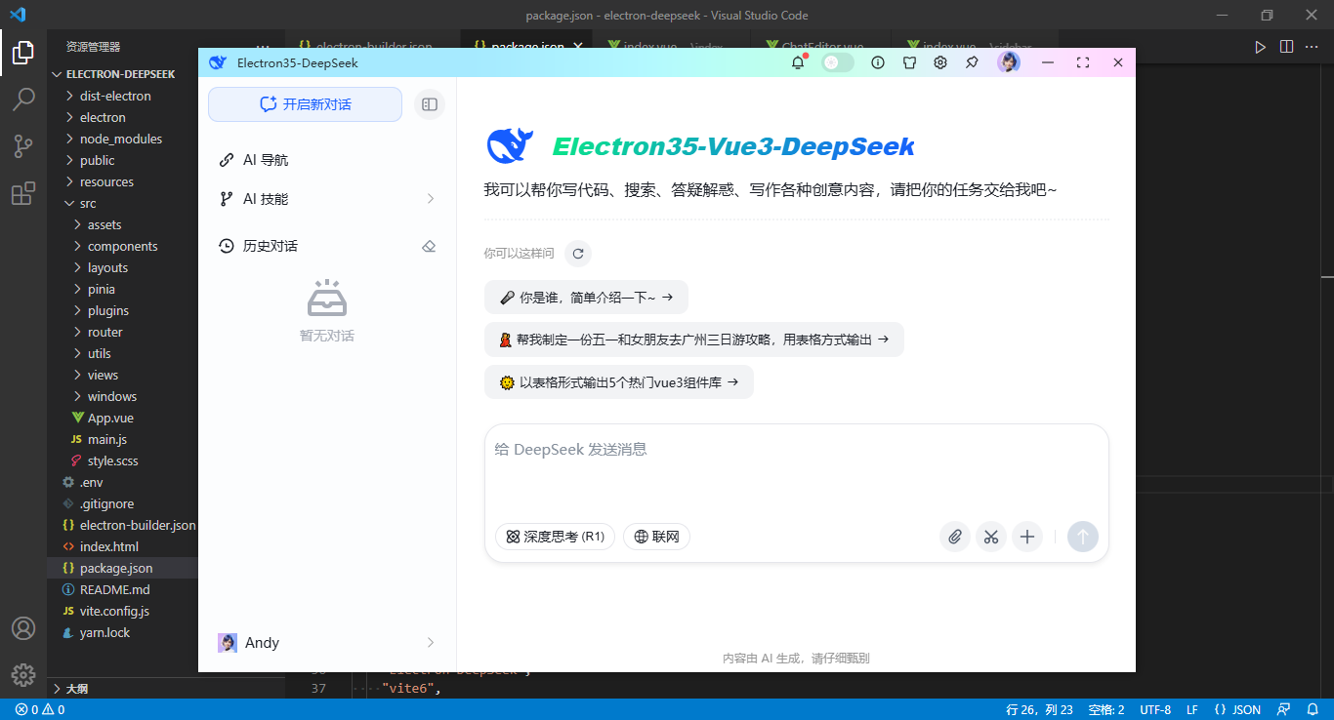Choose the suggestion 你是谁，简单介绍一下~
The width and height of the screenshot is (1334, 720).
(586, 298)
